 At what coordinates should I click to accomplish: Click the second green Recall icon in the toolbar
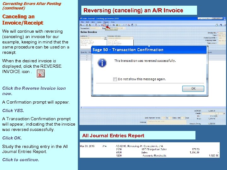tap(90, 25)
